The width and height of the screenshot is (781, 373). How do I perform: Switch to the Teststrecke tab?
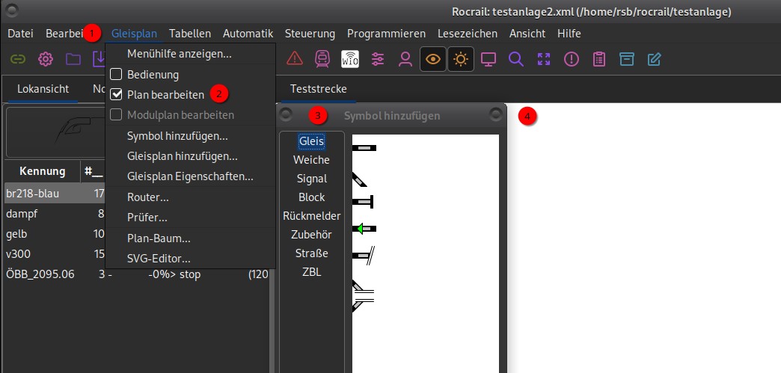tap(319, 89)
